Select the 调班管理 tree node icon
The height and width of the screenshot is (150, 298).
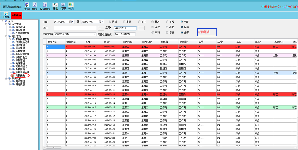(x=13, y=48)
